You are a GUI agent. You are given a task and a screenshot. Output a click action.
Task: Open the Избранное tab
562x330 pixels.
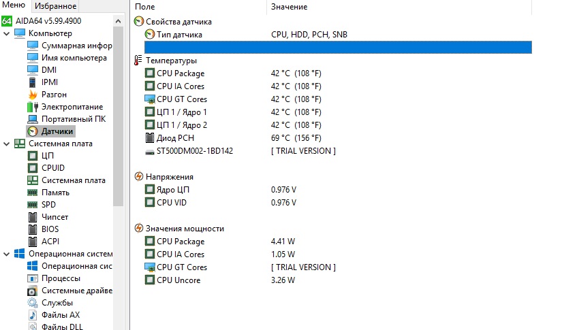(x=55, y=5)
